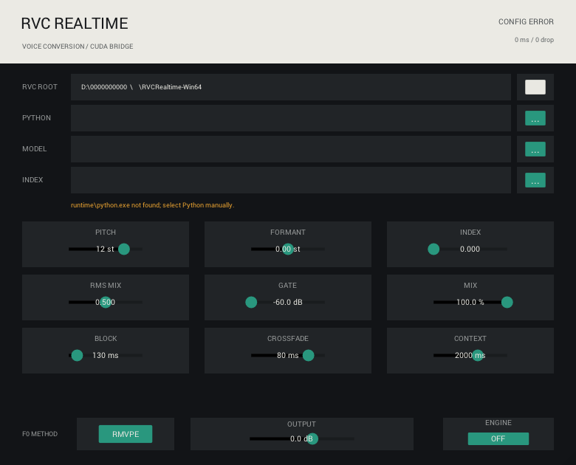Click the PITCH slider knob at 12 st
576x465 pixels.
(124, 249)
